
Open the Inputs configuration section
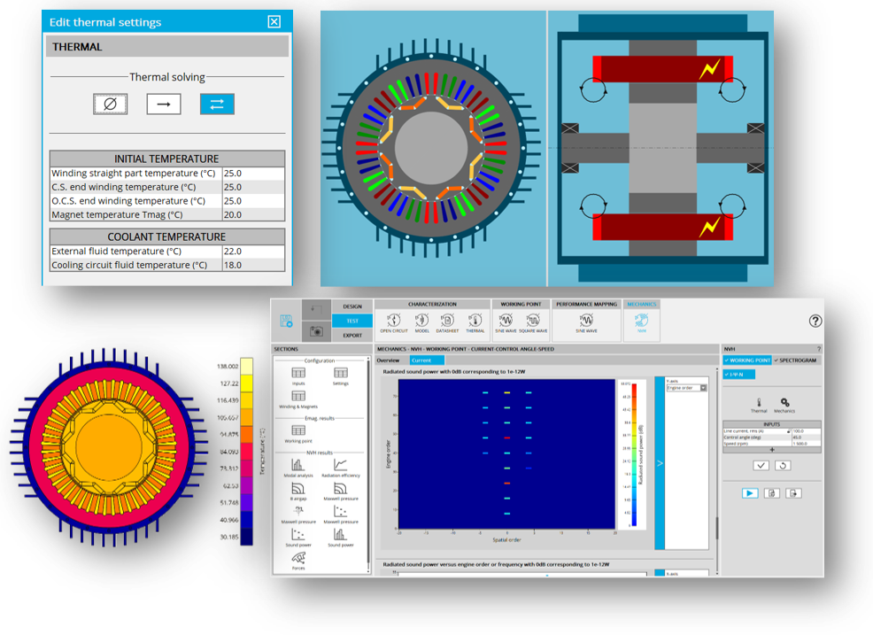298,376
